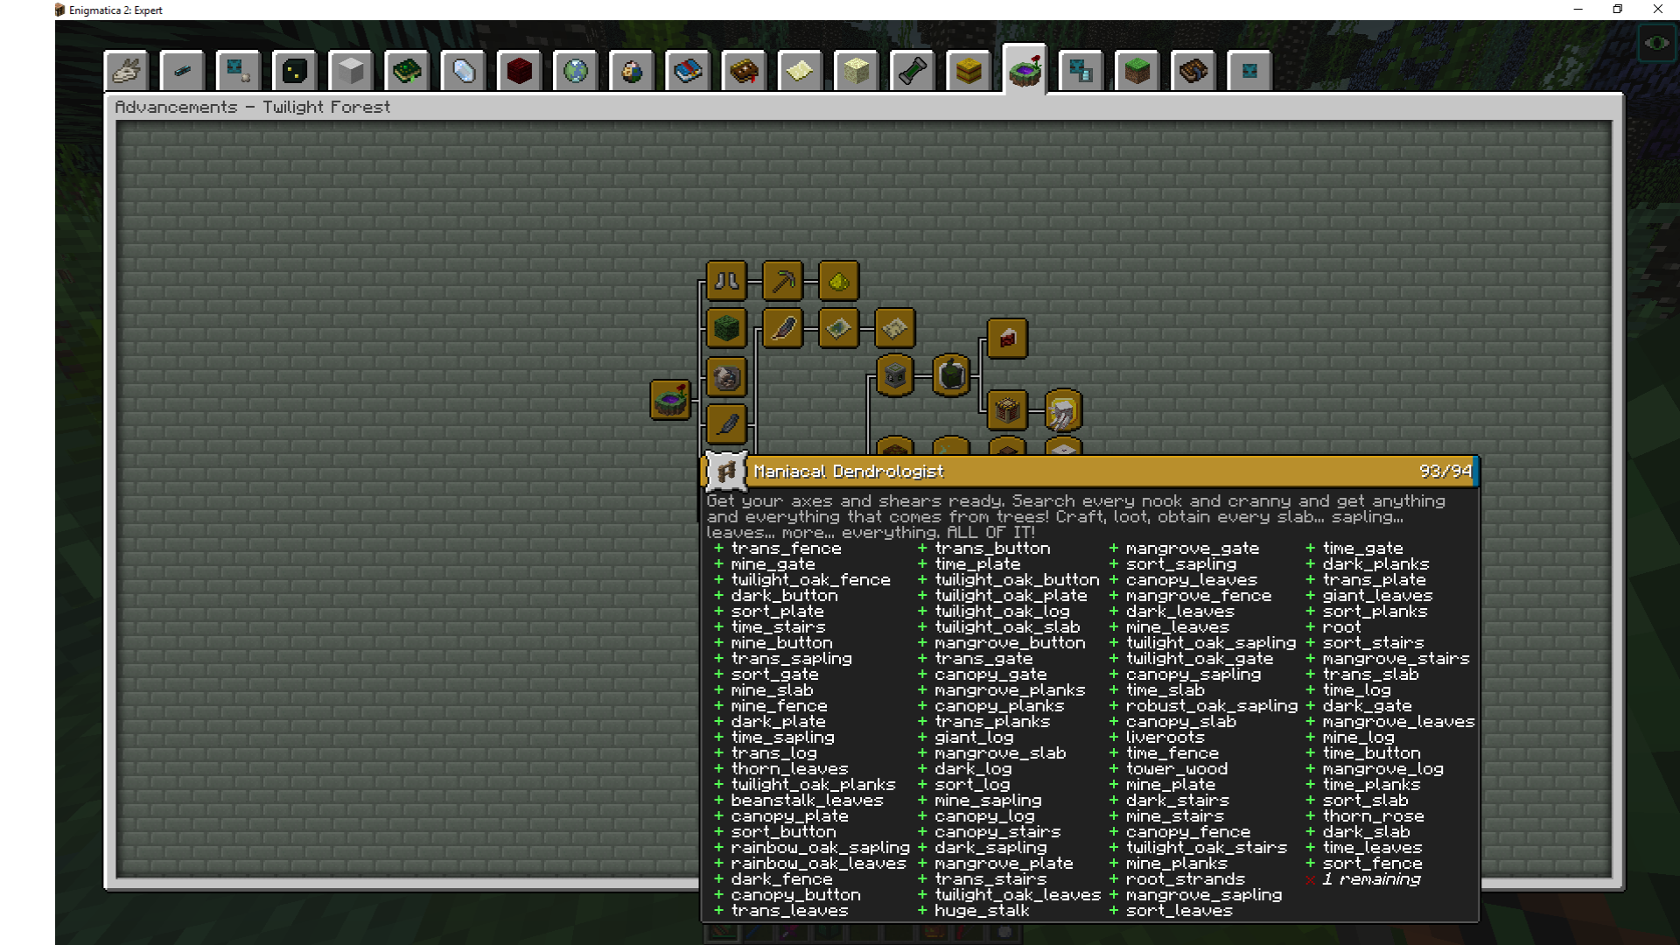Select the cyan block with pearl tab
The width and height of the screenshot is (1680, 945).
(239, 71)
